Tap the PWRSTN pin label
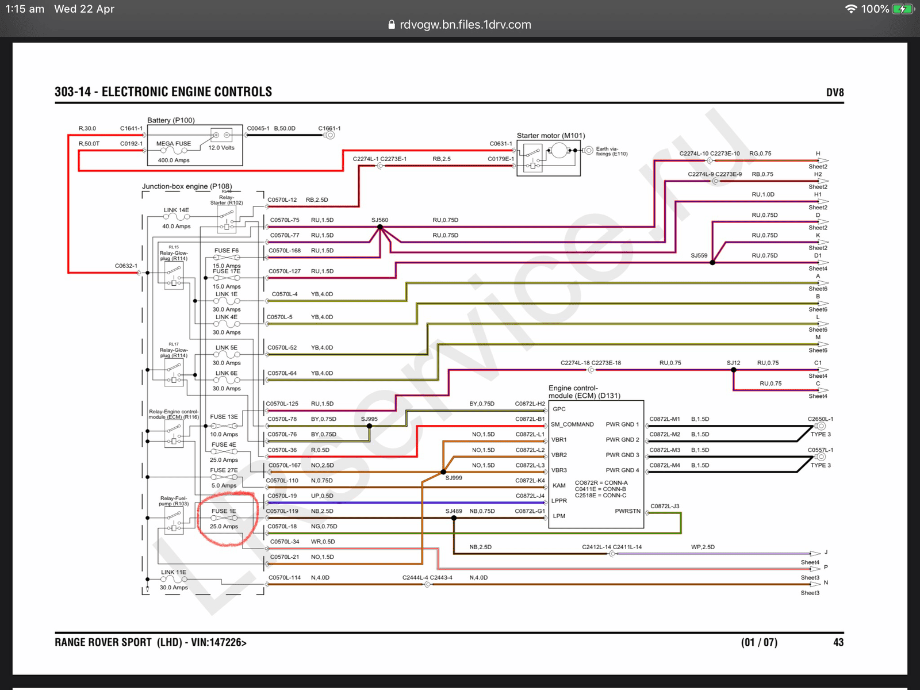 627,511
